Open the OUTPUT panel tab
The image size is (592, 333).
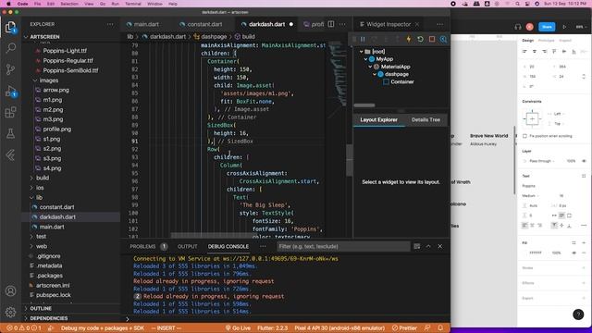pyautogui.click(x=187, y=247)
